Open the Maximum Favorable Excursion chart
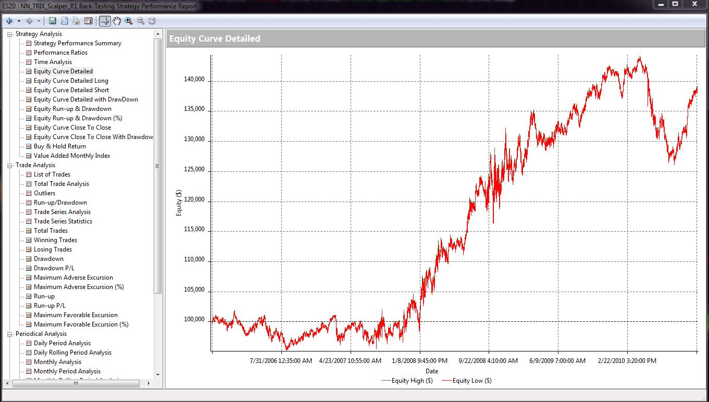This screenshot has width=709, height=402. [76, 315]
